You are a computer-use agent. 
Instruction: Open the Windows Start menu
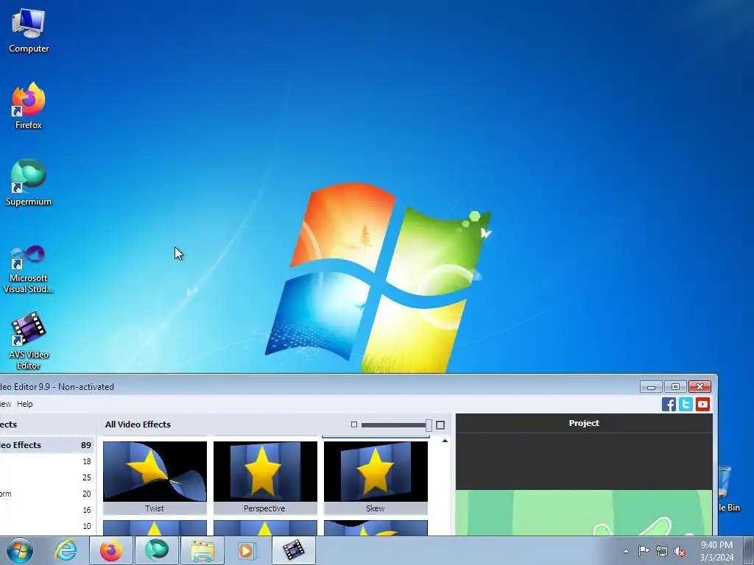[x=20, y=550]
